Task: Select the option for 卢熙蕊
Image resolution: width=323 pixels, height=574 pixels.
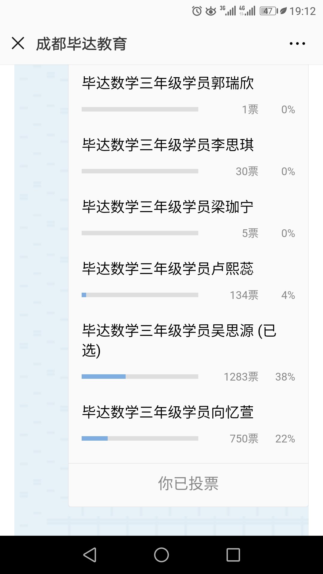Action: click(168, 269)
